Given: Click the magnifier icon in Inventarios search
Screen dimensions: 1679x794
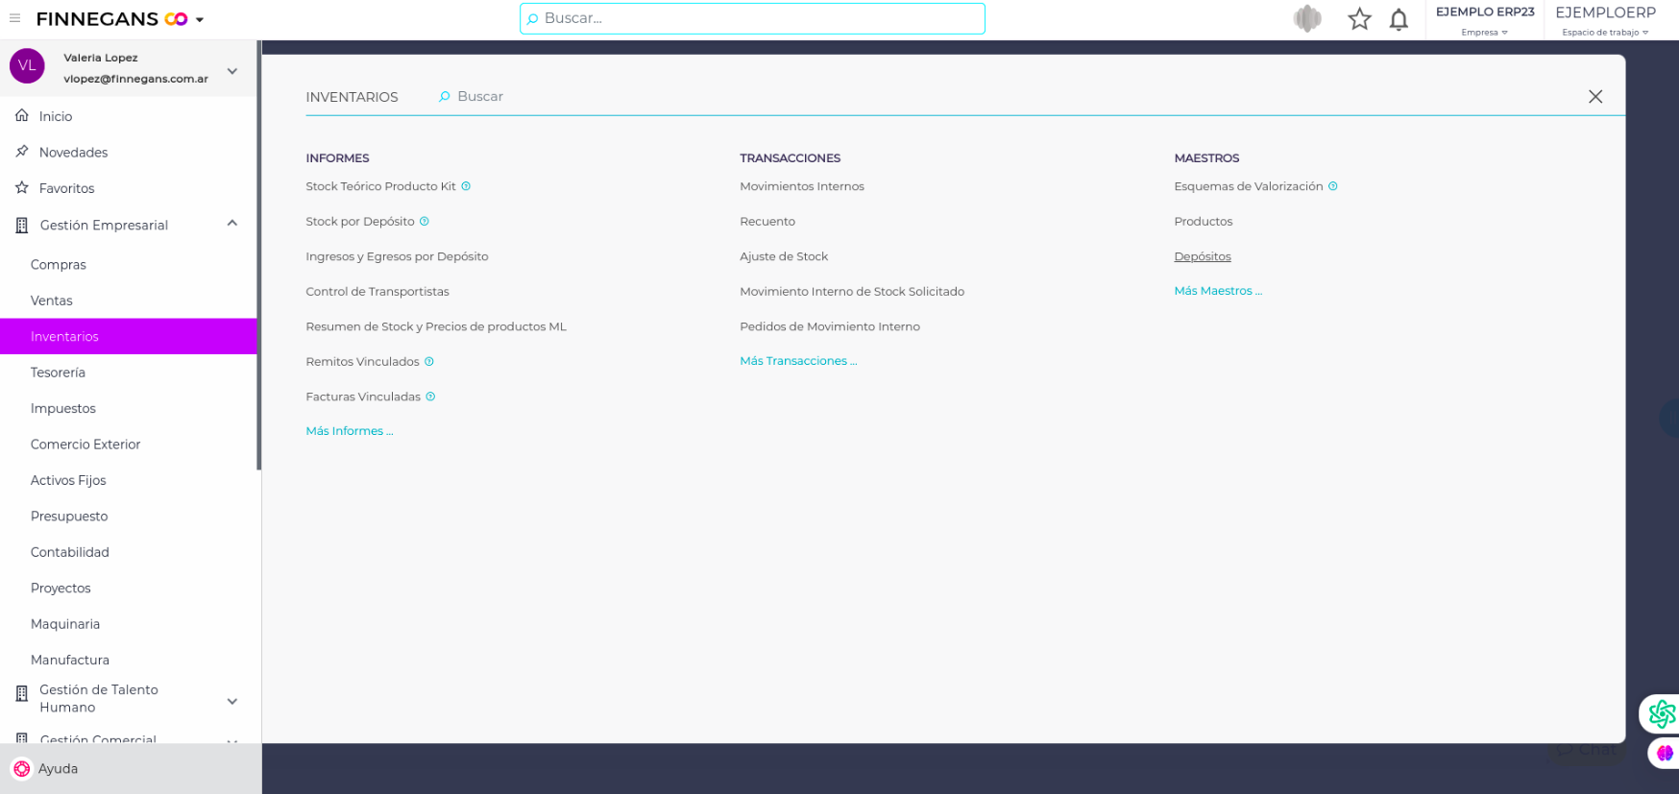Looking at the screenshot, I should click(445, 97).
